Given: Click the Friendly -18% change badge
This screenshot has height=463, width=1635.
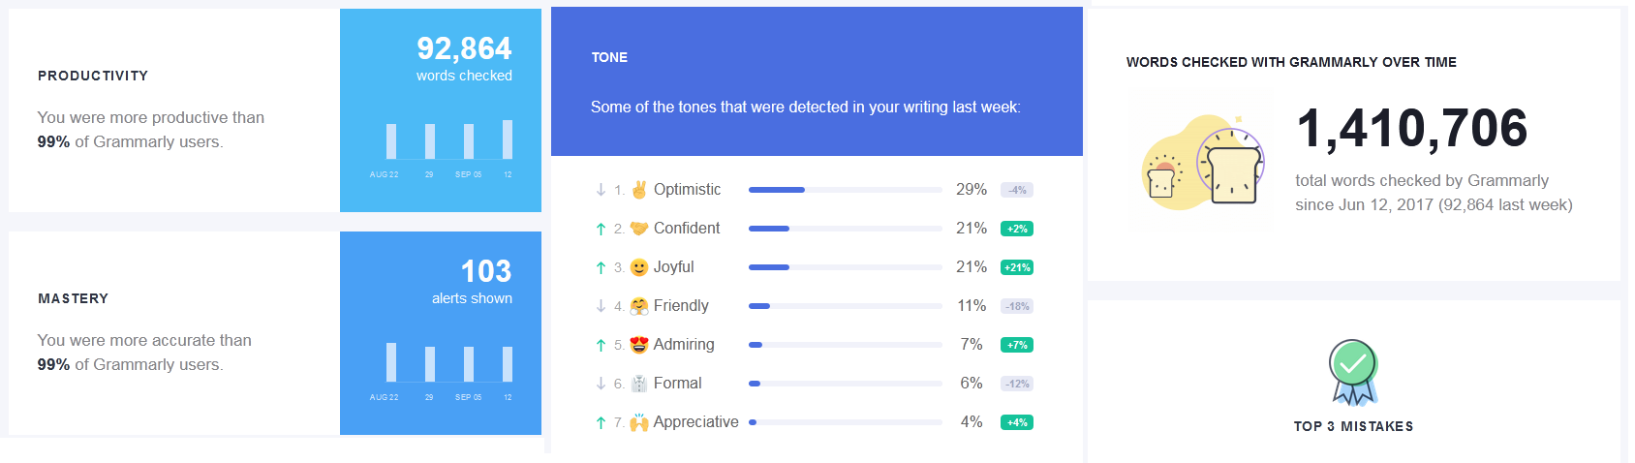Looking at the screenshot, I should click(1017, 306).
